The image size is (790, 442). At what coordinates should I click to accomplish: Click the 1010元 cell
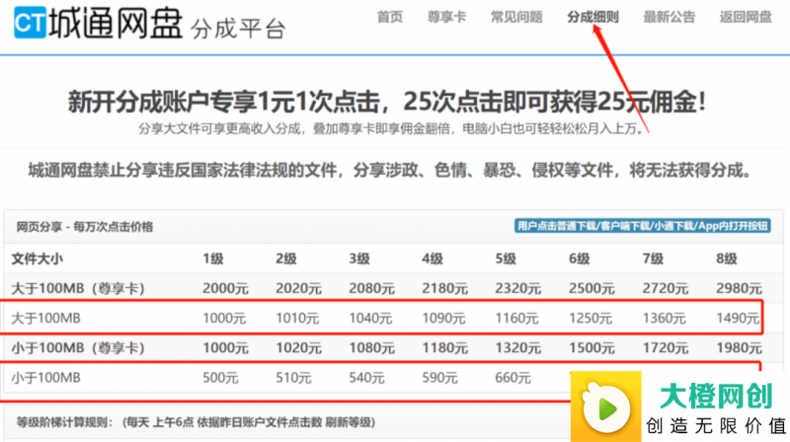click(297, 318)
